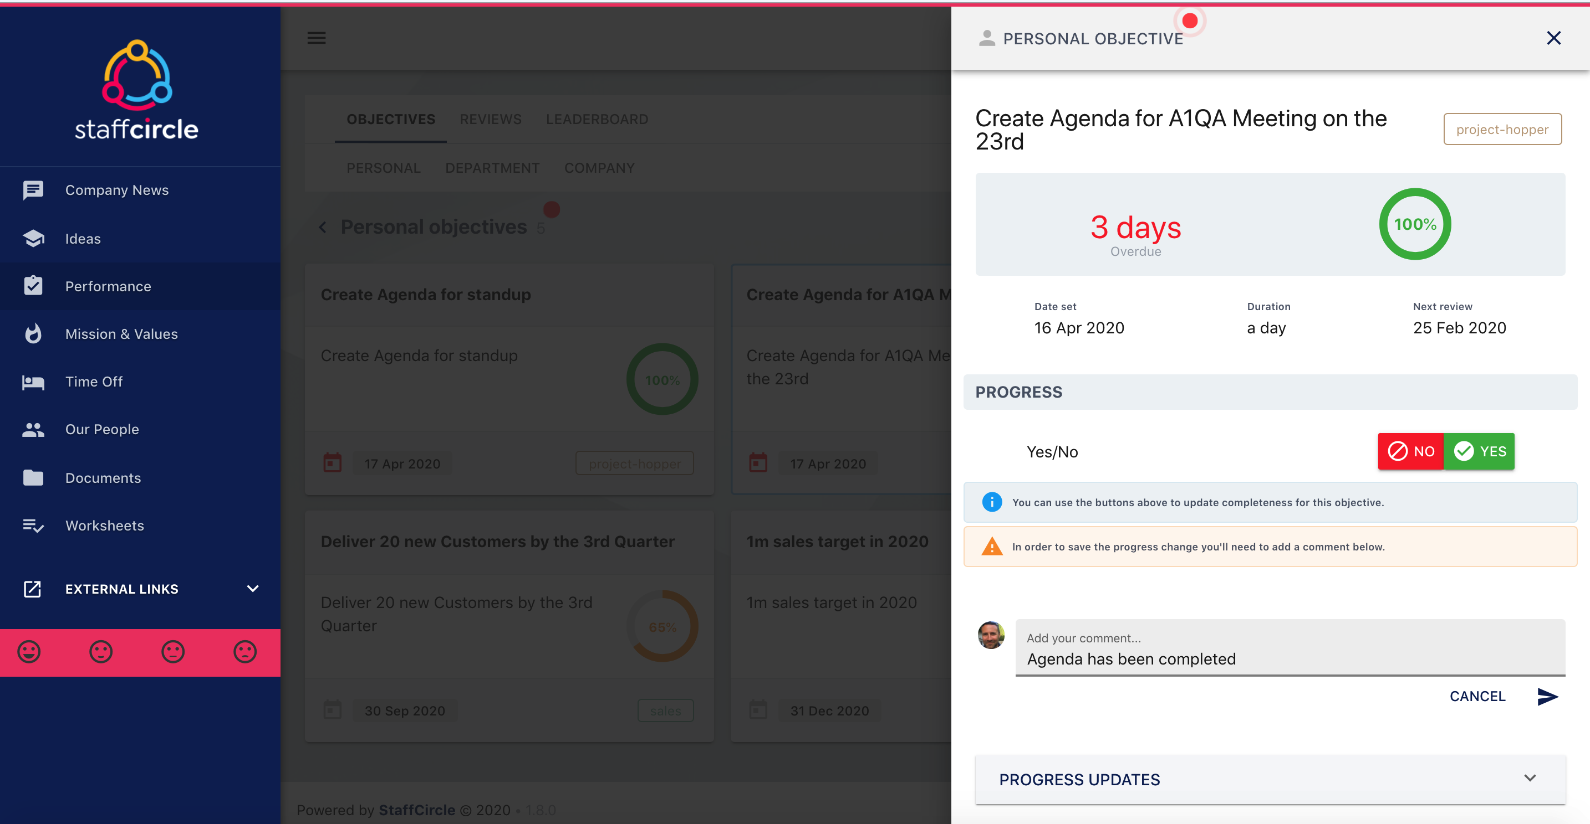Click the calendar icon beside 31 Dec 2020

tap(758, 710)
